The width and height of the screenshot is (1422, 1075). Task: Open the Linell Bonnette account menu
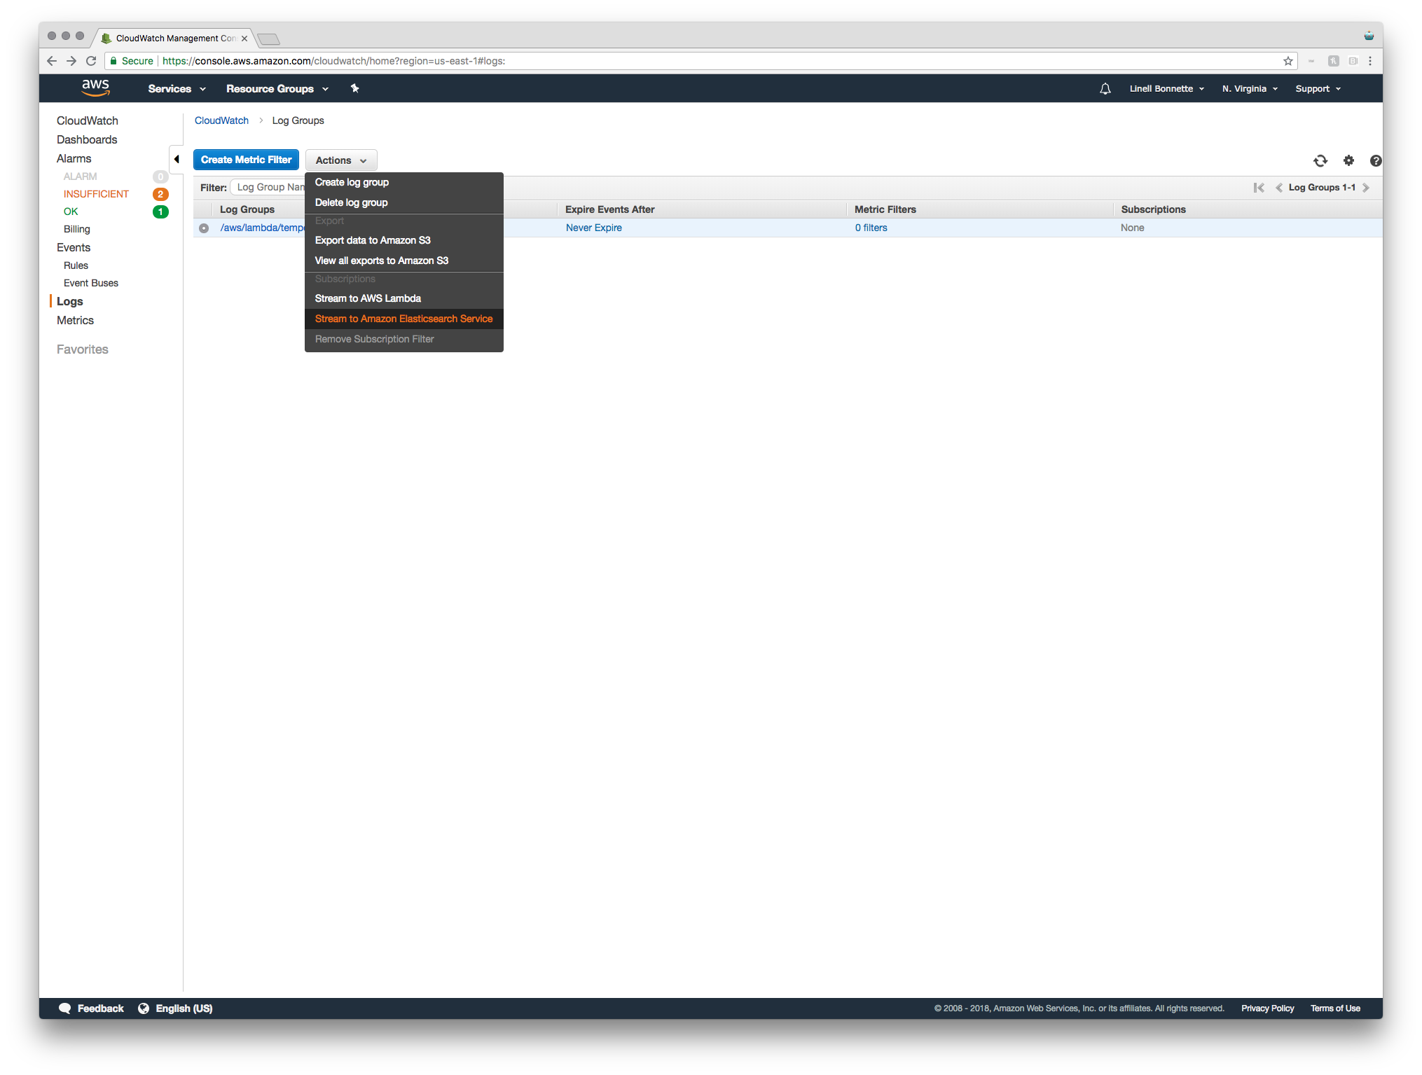pyautogui.click(x=1167, y=89)
